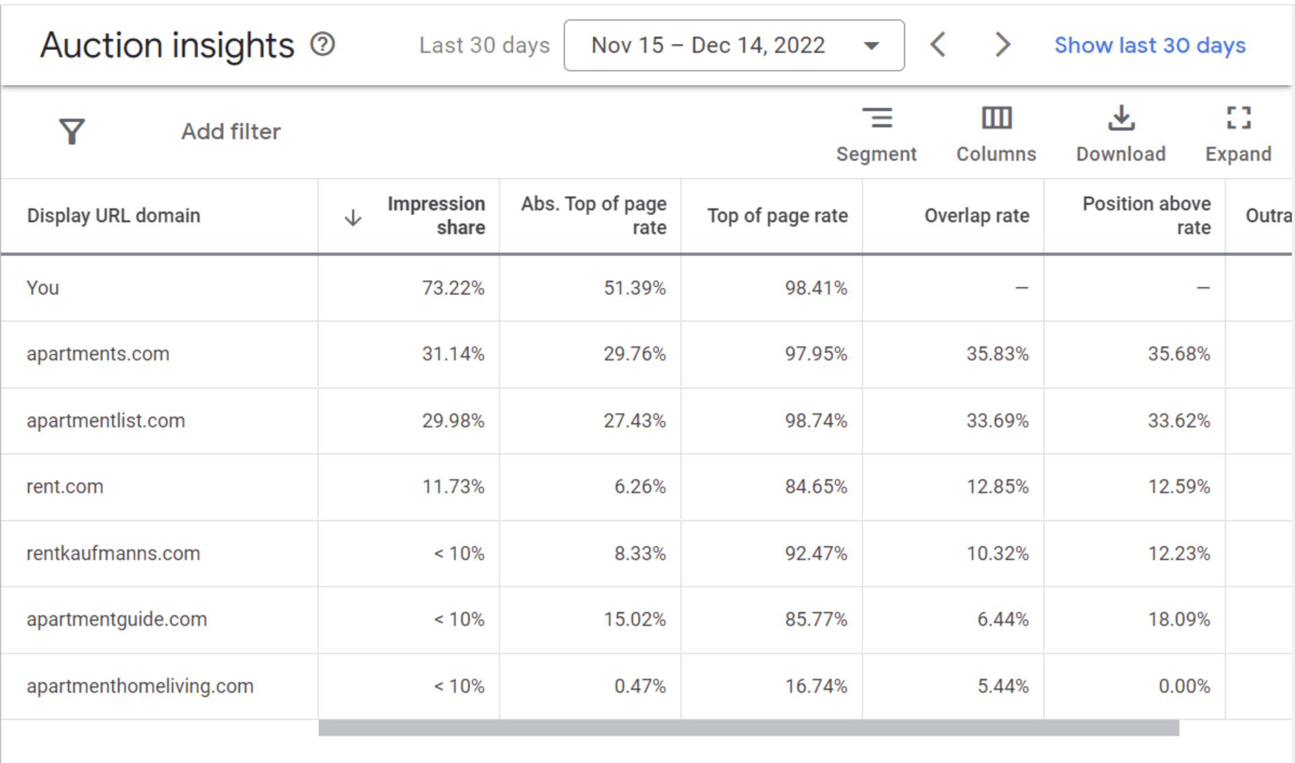Open the Segment menu

coord(876,135)
